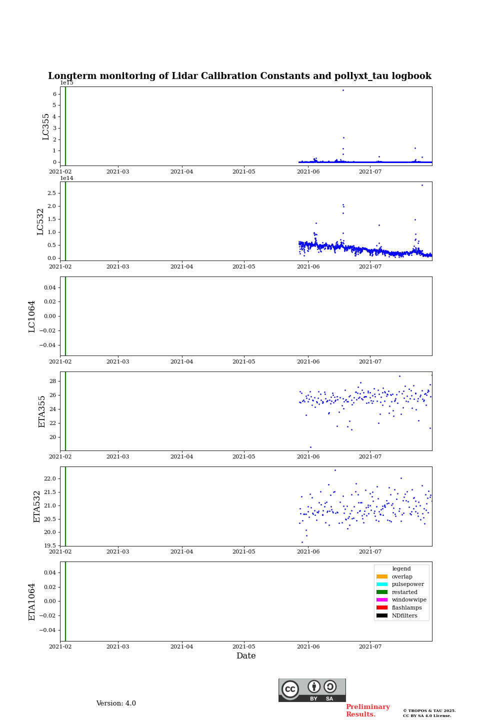Image resolution: width=480 pixels, height=720 pixels.
Task: Click the 2021-03 tick label under LC355 plot
Action: (118, 171)
